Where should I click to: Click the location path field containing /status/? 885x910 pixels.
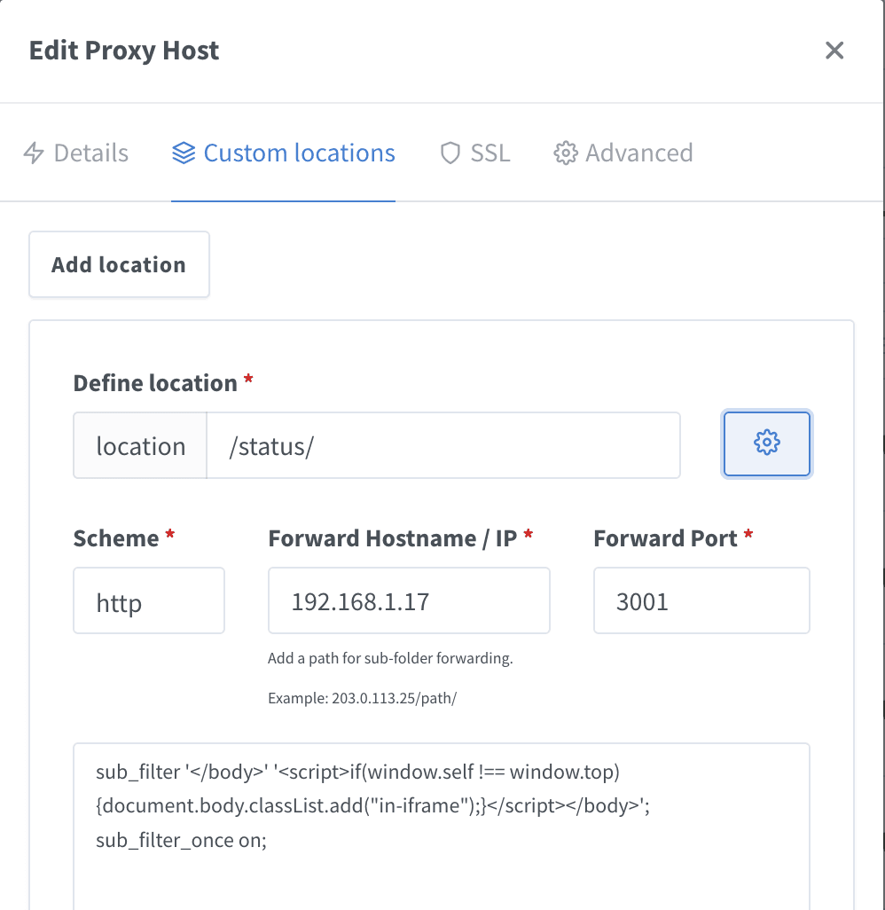coord(443,444)
